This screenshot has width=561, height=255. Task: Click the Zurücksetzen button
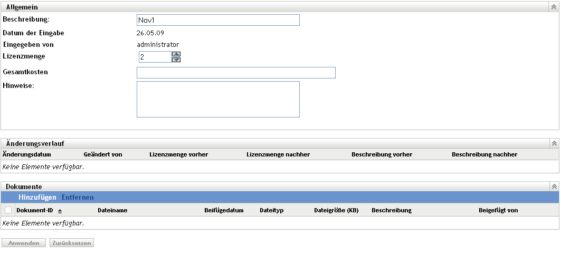click(72, 243)
